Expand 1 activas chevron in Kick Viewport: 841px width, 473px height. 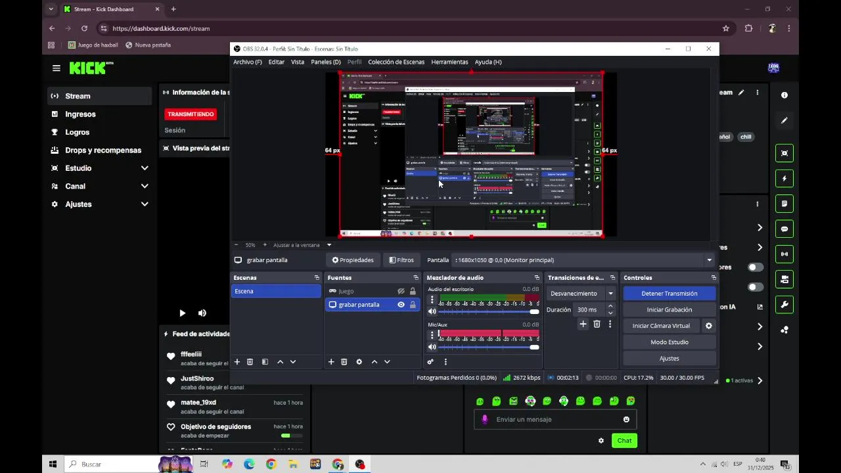click(760, 380)
